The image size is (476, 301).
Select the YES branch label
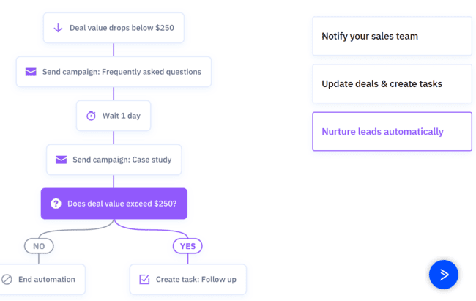(x=187, y=246)
